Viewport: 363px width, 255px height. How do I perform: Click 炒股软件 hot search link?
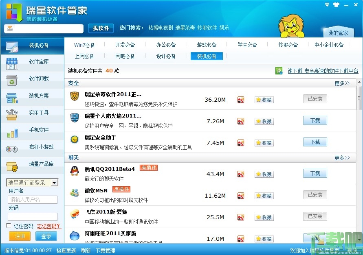[207, 28]
